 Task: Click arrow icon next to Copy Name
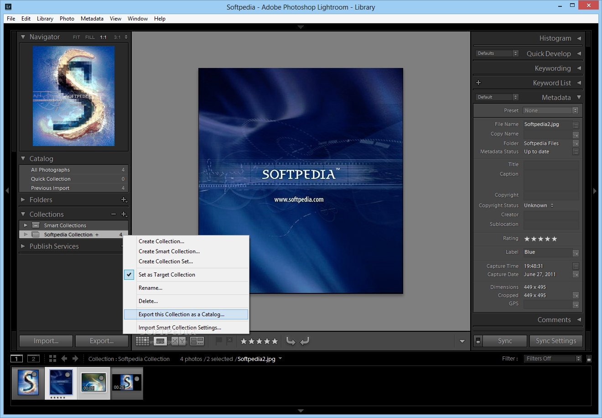pos(576,135)
